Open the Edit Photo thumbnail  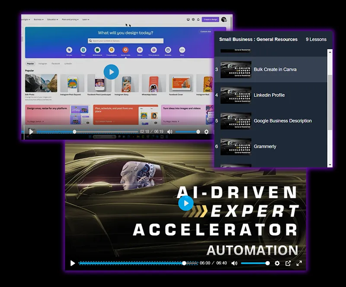pos(41,83)
